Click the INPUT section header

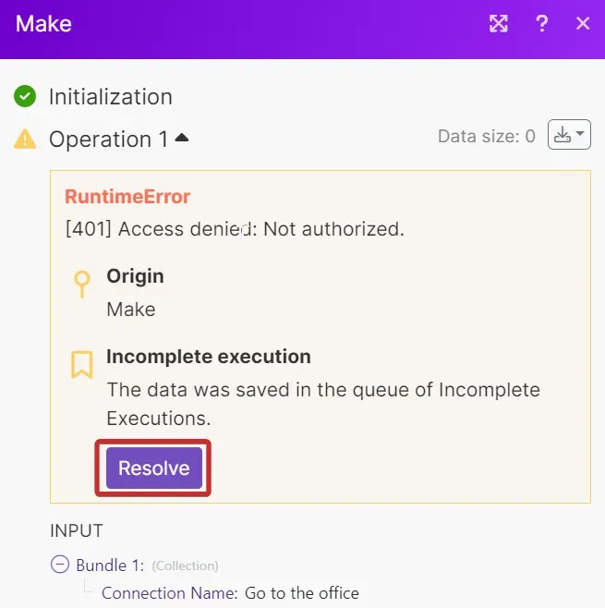click(x=77, y=530)
